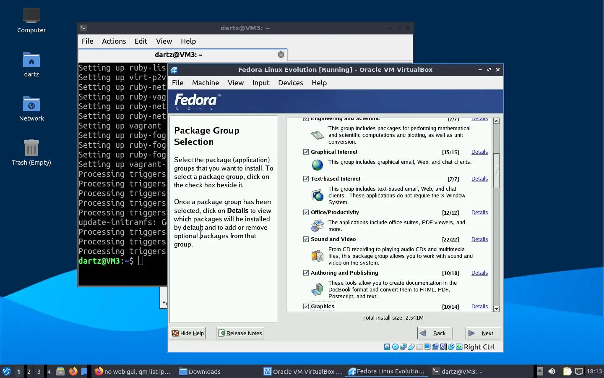Close the dartz@VM3 terminal tab

[x=281, y=55]
